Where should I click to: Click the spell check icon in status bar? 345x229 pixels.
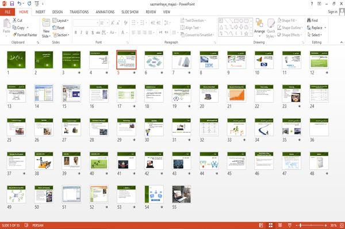pos(26,225)
